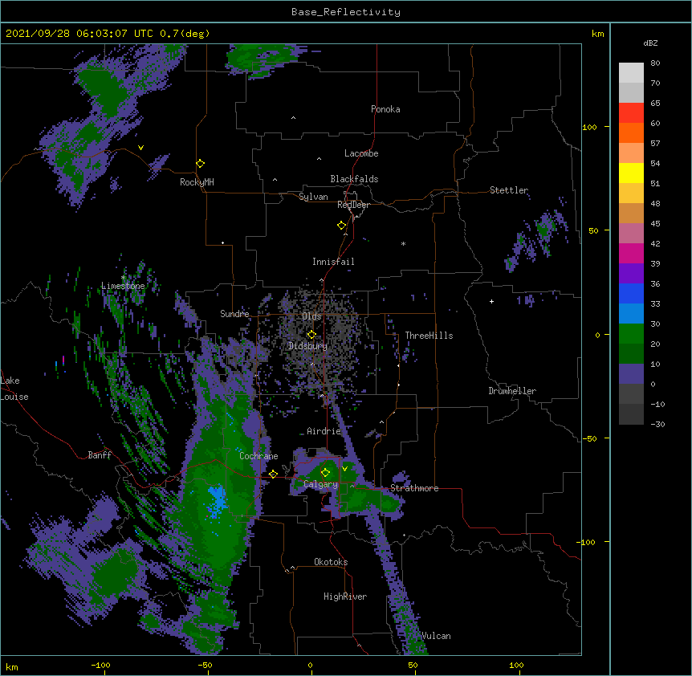This screenshot has height=676, width=692.
Task: Click the red 65 dBZ legend swatch
Action: coord(631,113)
